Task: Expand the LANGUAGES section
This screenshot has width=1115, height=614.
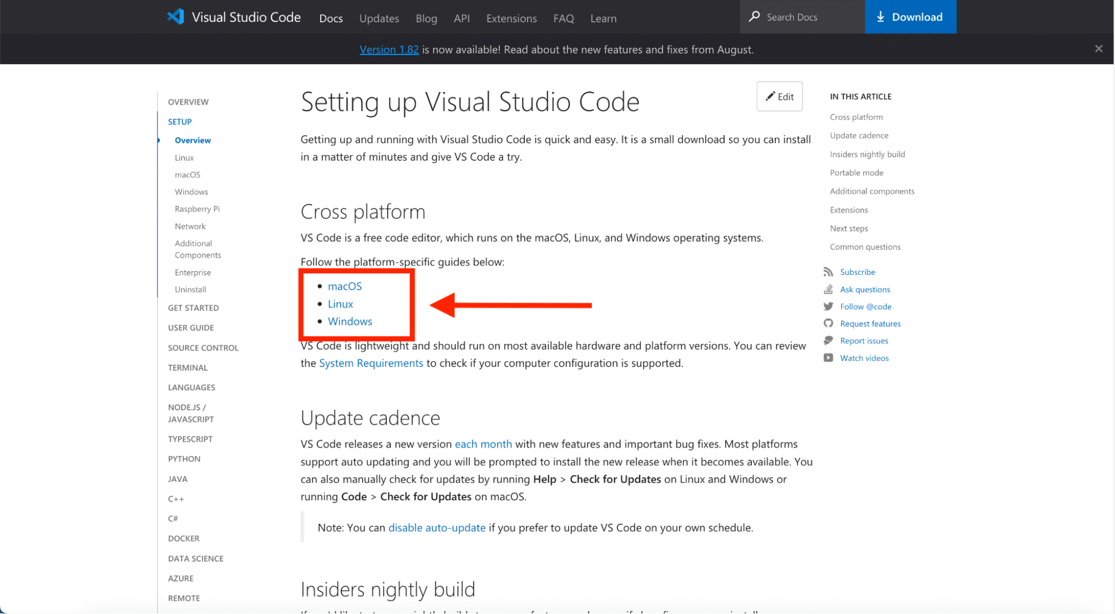Action: pos(191,387)
